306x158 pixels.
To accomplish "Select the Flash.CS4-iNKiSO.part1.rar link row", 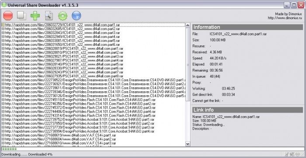I will [x=93, y=100].
